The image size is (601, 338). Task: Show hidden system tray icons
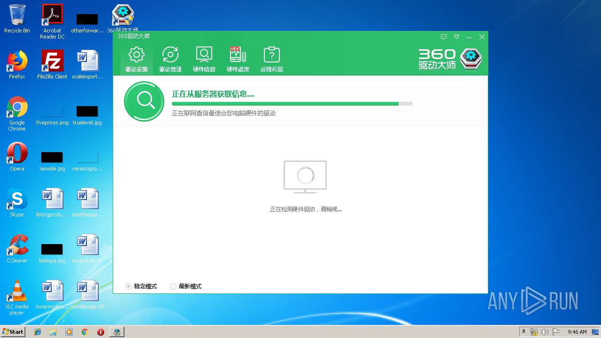tap(524, 332)
